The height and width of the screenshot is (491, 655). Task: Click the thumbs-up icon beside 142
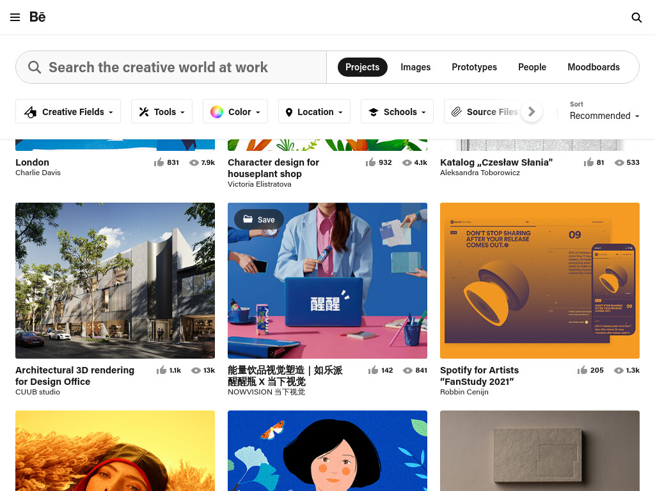point(373,370)
